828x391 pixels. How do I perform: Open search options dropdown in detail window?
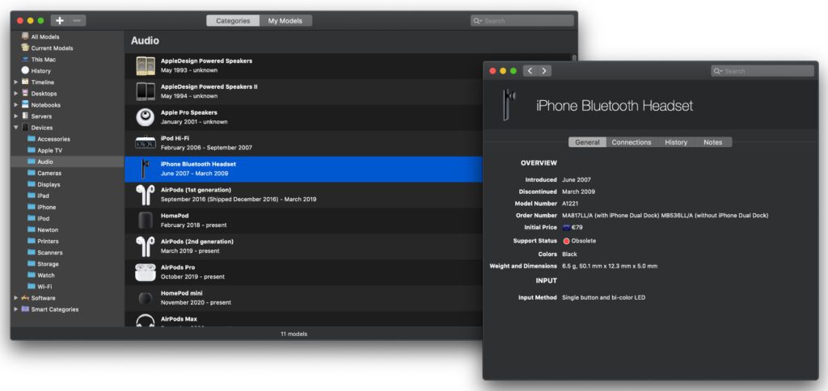718,71
